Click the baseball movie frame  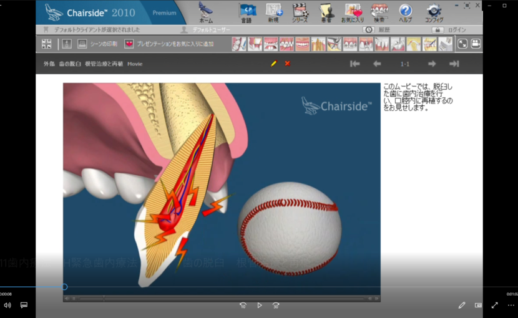pyautogui.click(x=222, y=188)
